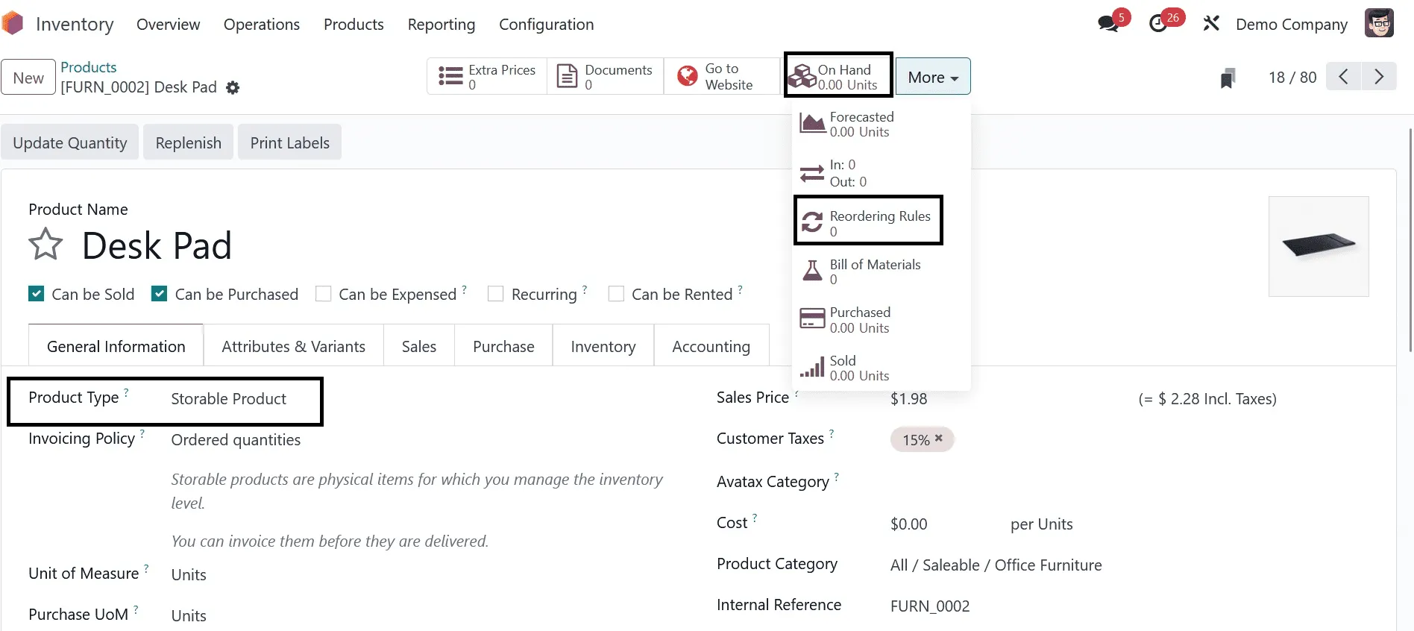1414x631 pixels.
Task: Follow the Products breadcrumb link
Action: coord(89,67)
